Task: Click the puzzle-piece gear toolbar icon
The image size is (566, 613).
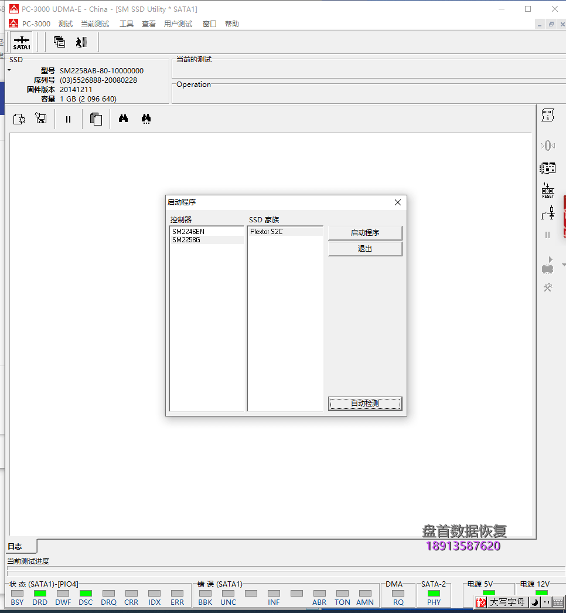Action: coord(19,119)
